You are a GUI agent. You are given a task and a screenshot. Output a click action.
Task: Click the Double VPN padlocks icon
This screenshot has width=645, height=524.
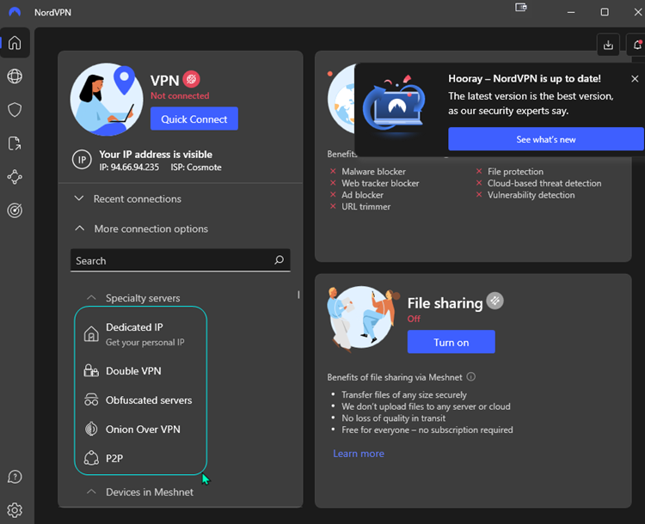pos(91,371)
